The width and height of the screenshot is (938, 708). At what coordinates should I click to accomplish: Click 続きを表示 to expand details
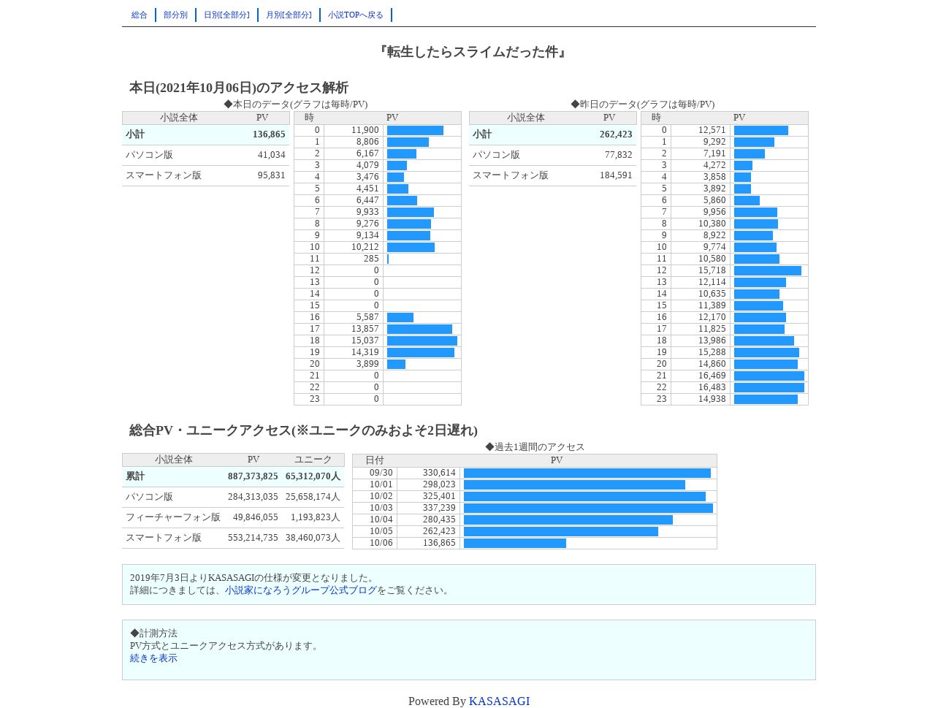153,658
